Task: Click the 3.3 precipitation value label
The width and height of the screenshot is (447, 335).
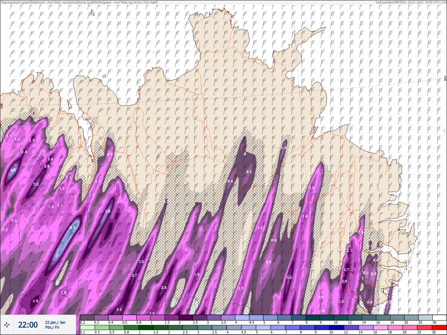Action: click(36, 184)
